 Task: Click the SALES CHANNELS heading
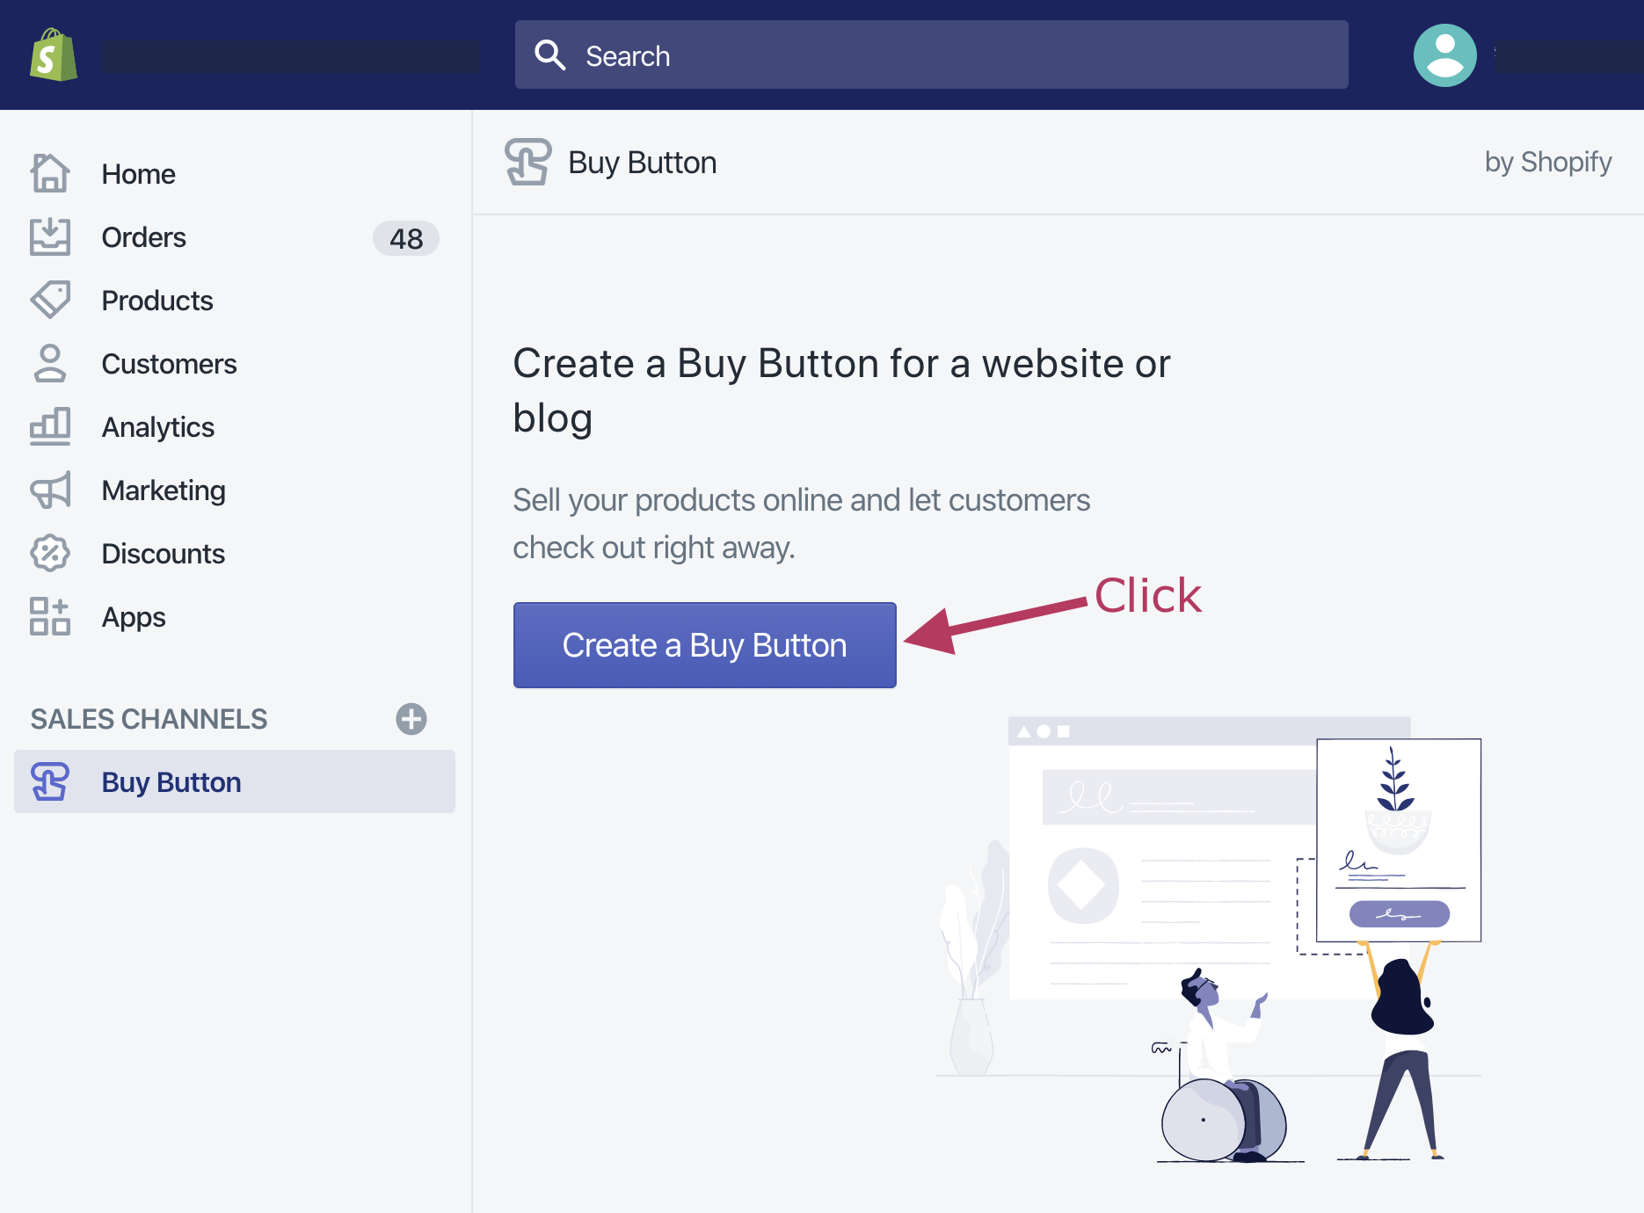[x=149, y=719]
